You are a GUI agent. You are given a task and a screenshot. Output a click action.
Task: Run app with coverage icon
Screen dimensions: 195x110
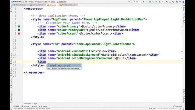tap(153, 2)
